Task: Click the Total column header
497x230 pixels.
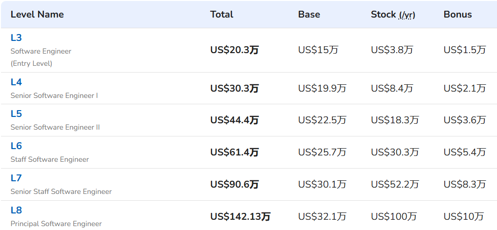Action: click(221, 15)
